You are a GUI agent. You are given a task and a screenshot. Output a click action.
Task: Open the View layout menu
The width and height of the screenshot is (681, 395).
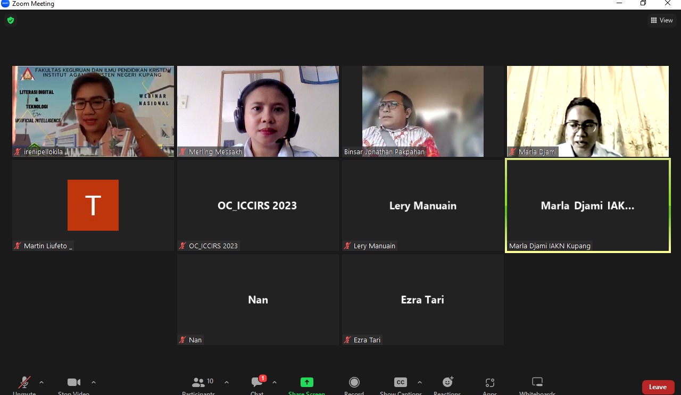pyautogui.click(x=662, y=20)
